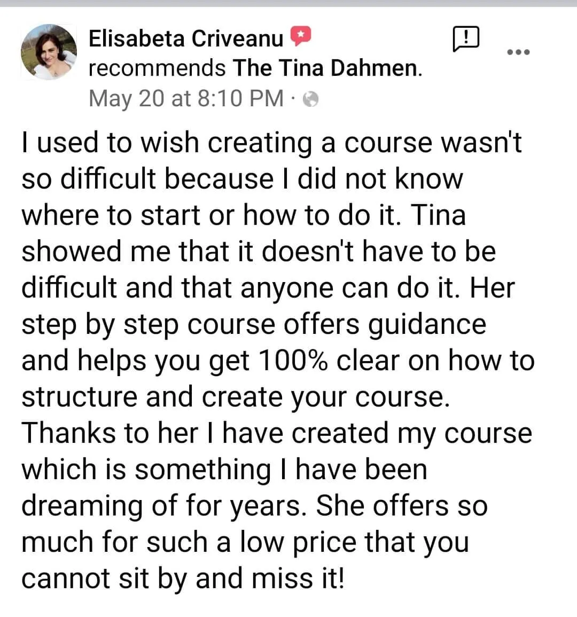Click the words "which is something" in the review
Image resolution: width=577 pixels, height=617 pixels.
[x=146, y=470]
